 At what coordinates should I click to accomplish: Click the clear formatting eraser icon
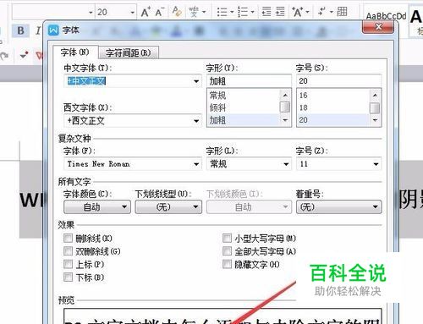177,12
